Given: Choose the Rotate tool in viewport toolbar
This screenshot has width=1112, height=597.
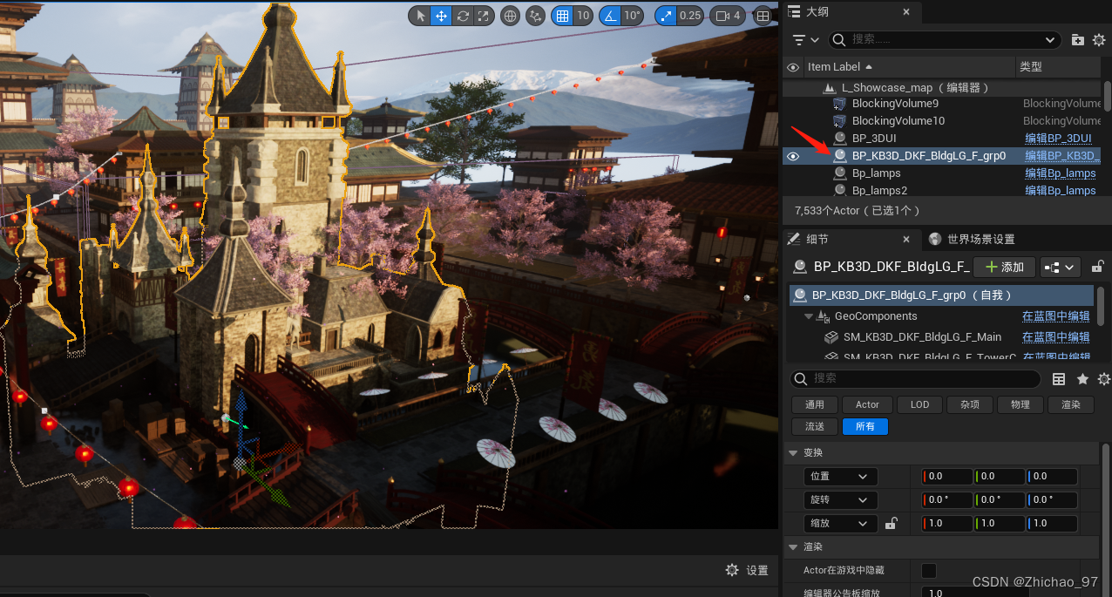Looking at the screenshot, I should 463,16.
